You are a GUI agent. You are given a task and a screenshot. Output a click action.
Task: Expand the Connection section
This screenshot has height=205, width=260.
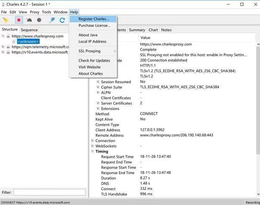tap(92, 141)
